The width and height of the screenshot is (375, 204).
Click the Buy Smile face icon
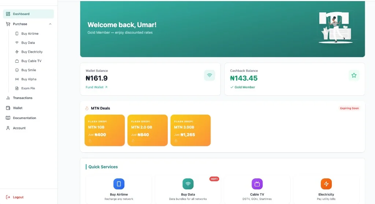17,70
